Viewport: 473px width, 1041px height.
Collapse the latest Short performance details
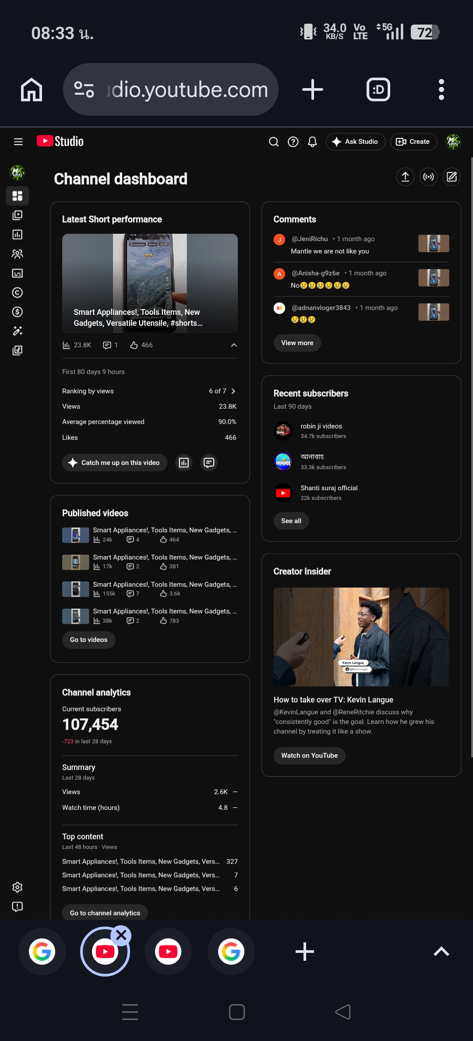click(x=234, y=345)
